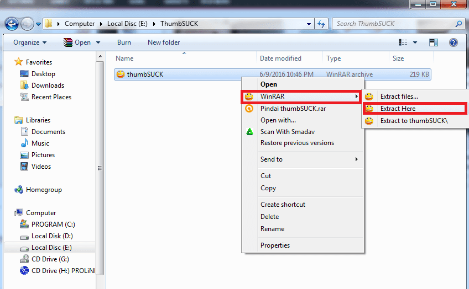The height and width of the screenshot is (289, 469).
Task: Open address bar history dropdown
Action: (x=309, y=24)
